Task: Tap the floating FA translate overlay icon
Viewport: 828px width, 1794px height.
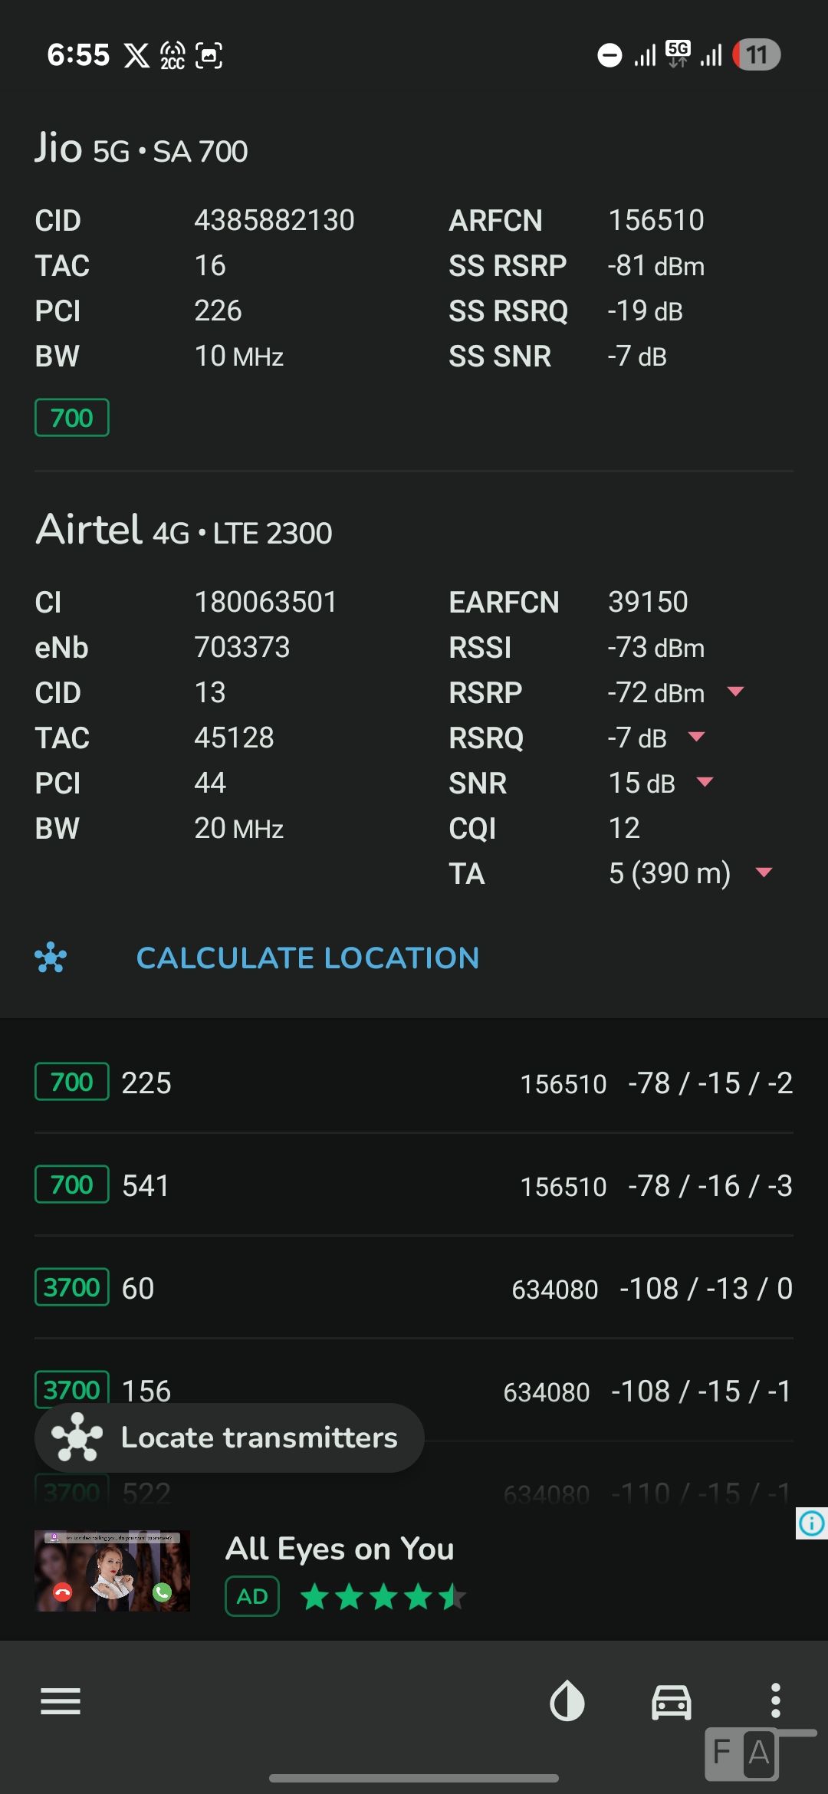Action: 742,1753
